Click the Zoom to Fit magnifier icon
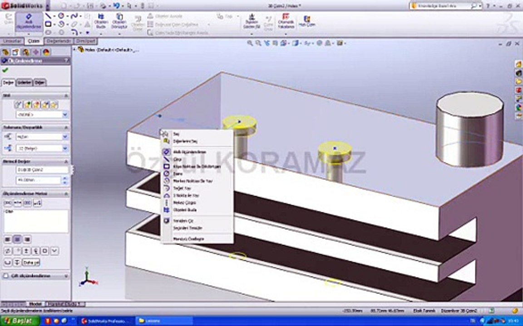 coord(250,43)
